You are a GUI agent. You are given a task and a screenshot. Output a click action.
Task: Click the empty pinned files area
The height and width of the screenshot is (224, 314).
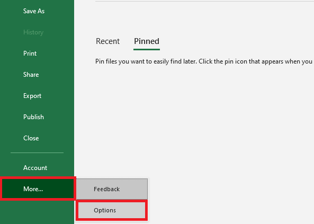click(x=200, y=120)
